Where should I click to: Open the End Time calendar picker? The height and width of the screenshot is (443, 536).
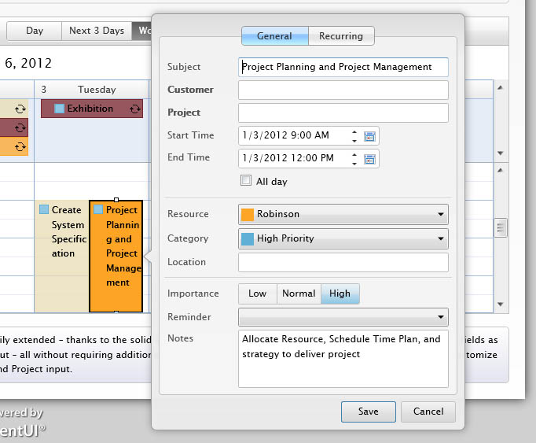[x=370, y=159]
